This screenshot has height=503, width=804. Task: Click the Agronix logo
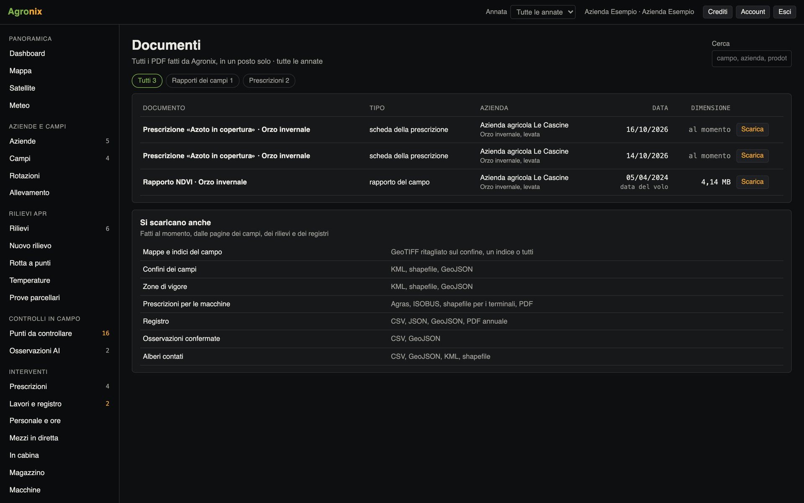(25, 12)
